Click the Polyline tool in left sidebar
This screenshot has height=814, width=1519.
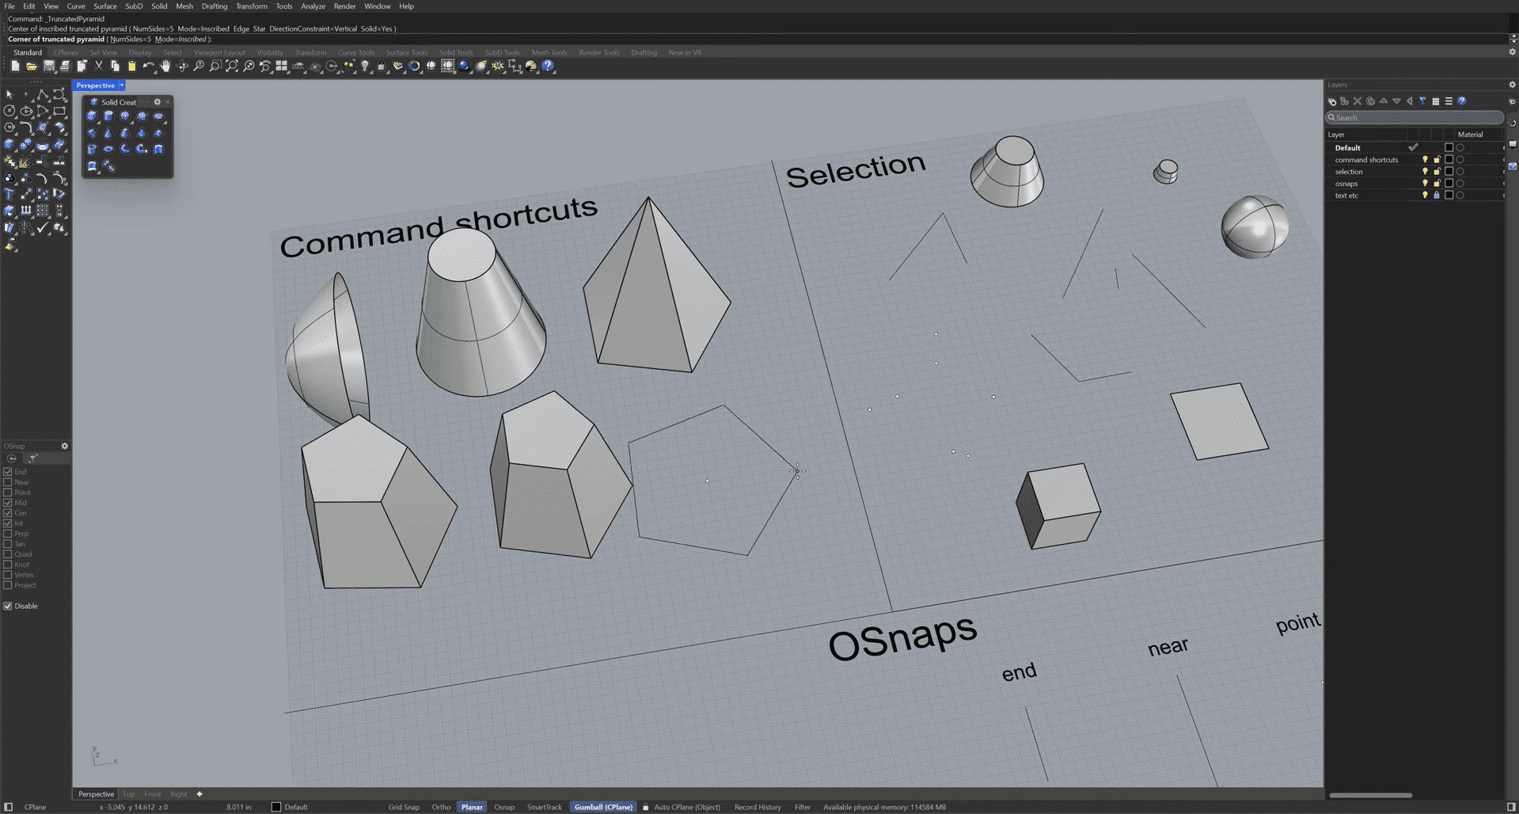click(43, 95)
